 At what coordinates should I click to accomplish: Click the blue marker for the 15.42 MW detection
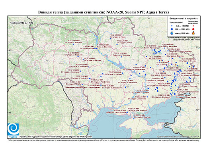coord(121,57)
